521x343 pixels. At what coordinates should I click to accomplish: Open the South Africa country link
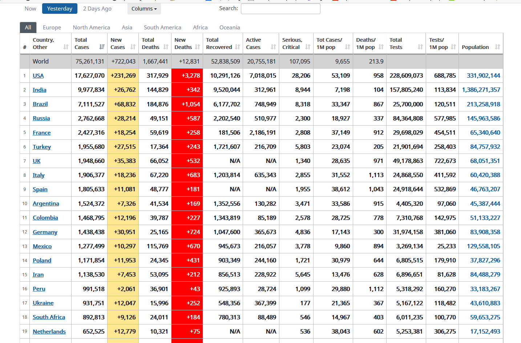tap(49, 317)
